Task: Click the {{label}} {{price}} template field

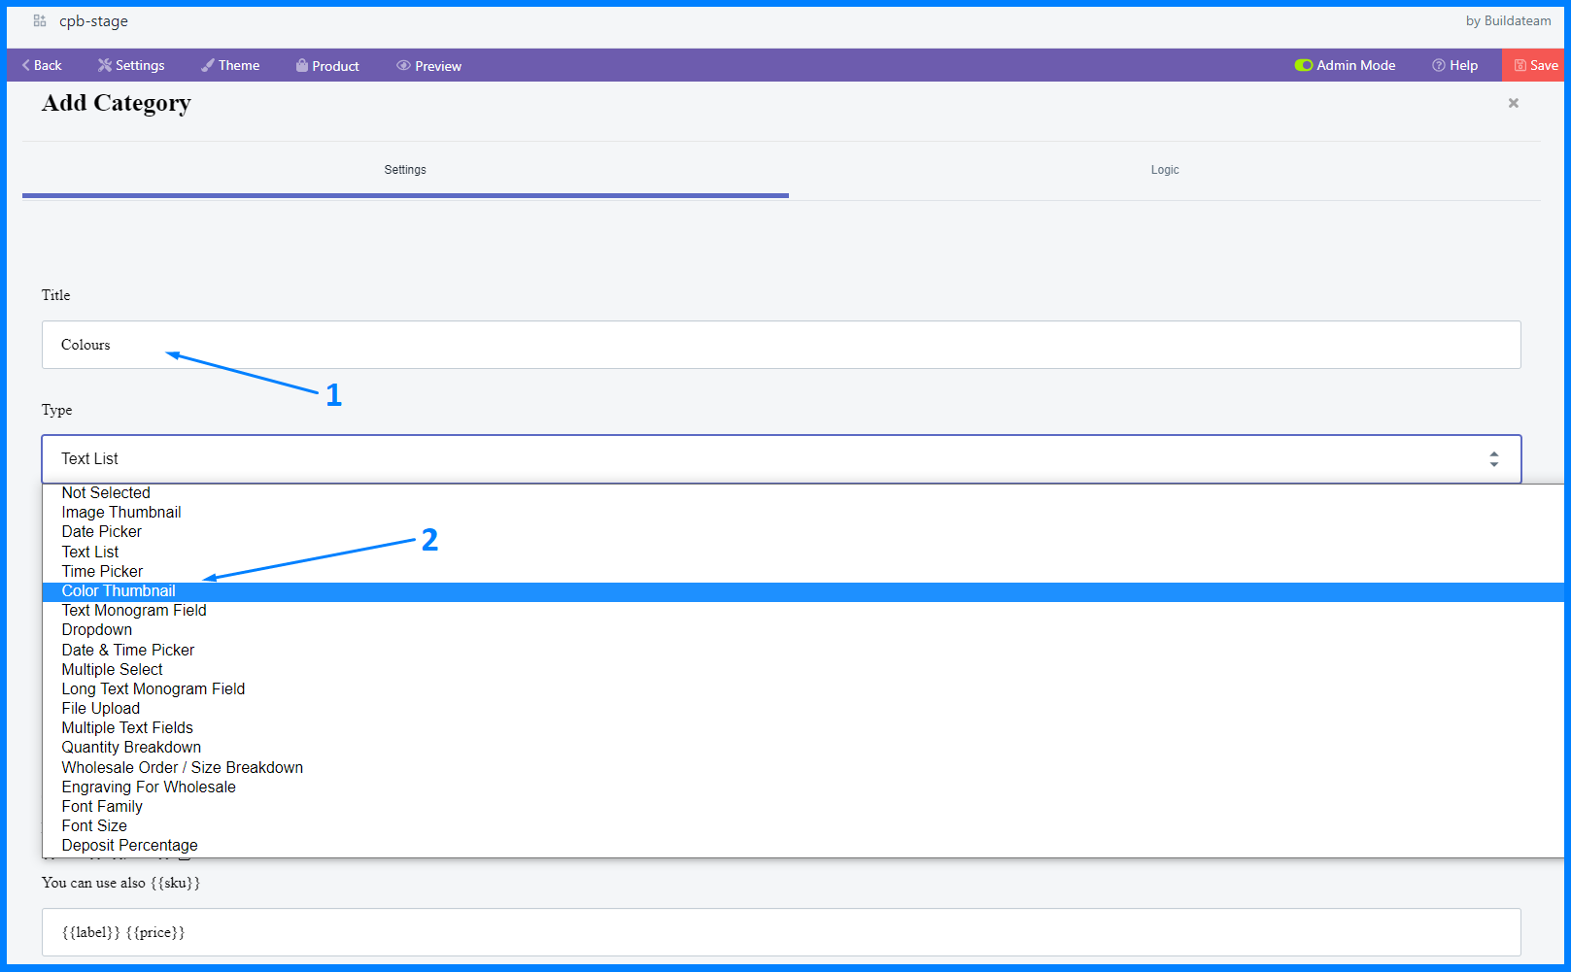Action: [781, 932]
